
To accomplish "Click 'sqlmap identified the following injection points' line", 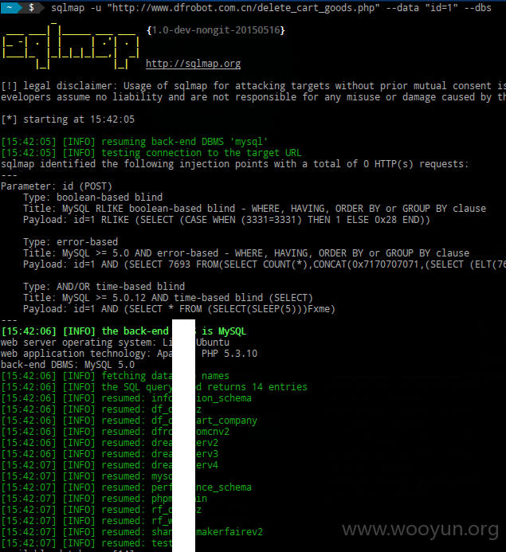I will pyautogui.click(x=235, y=164).
